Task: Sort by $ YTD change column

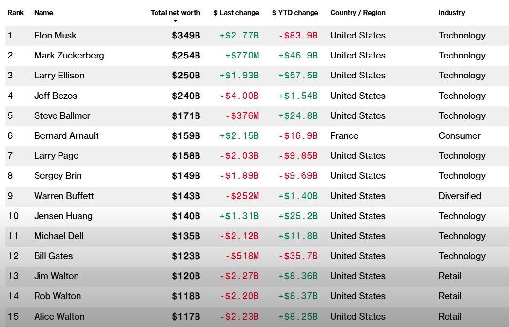Action: 294,13
